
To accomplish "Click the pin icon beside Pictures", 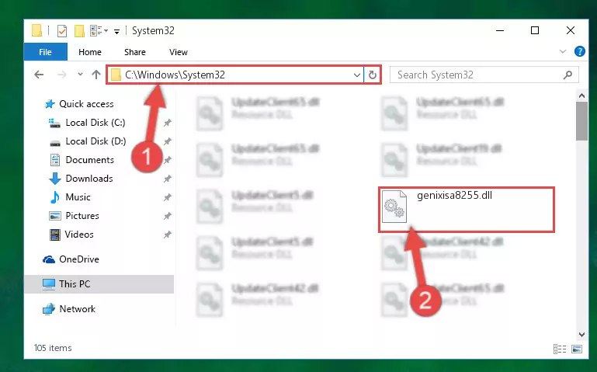I will tap(167, 216).
